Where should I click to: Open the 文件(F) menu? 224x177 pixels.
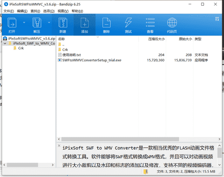pos(9,11)
